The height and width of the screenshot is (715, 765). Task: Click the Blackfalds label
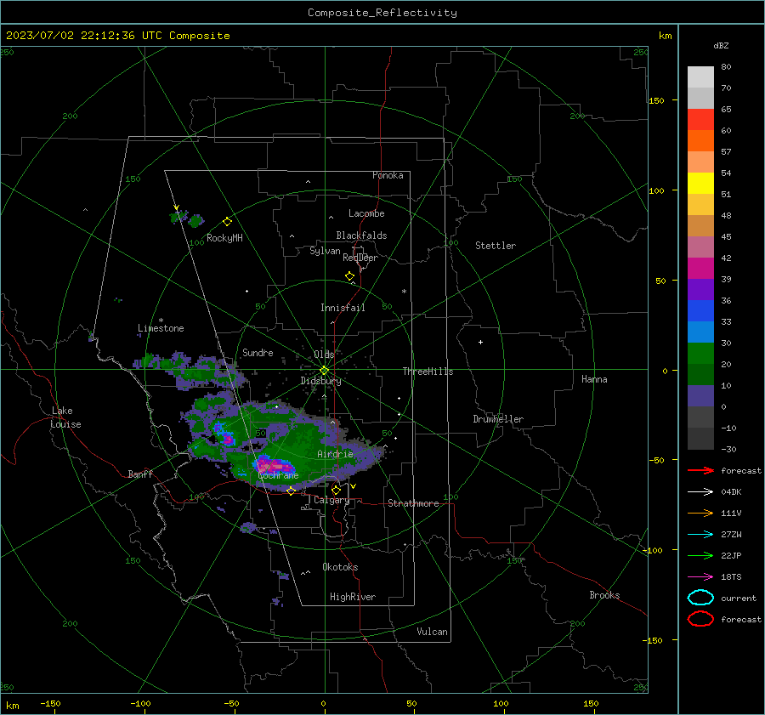click(x=361, y=235)
